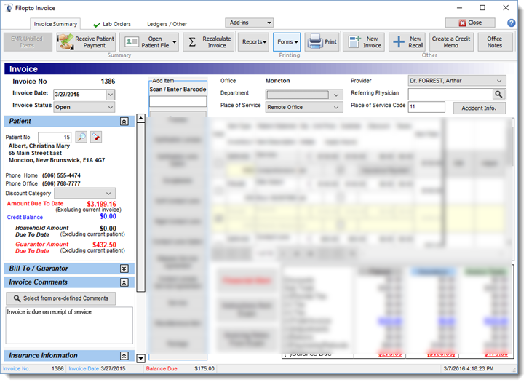Click left panel scrollbar up arrow

click(x=140, y=118)
